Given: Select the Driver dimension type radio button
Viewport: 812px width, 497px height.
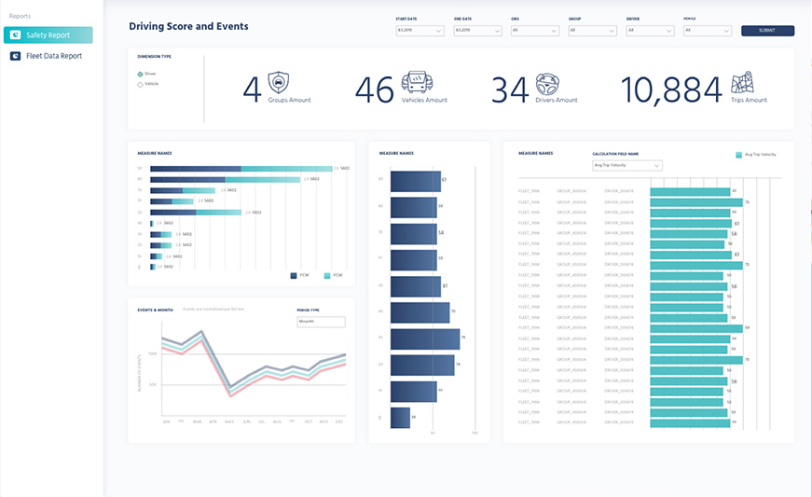Looking at the screenshot, I should pos(140,74).
